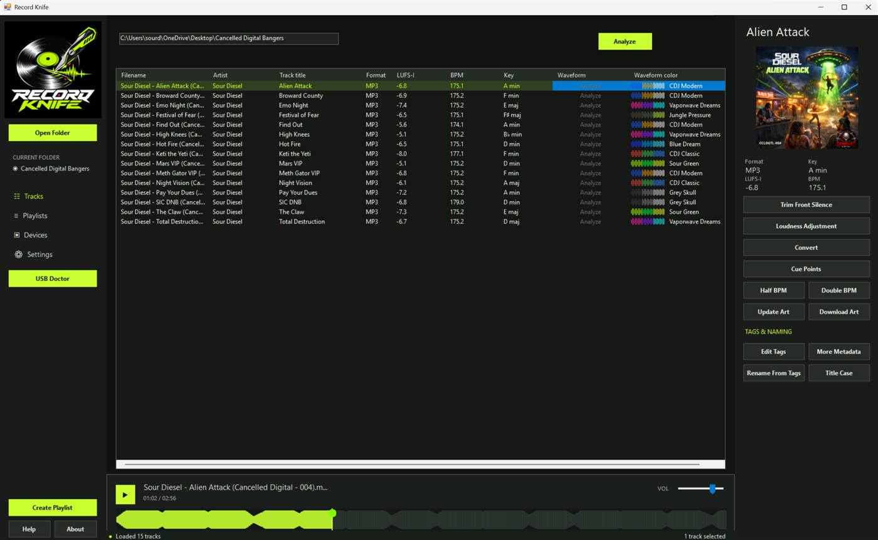Click the Convert button

tap(807, 247)
